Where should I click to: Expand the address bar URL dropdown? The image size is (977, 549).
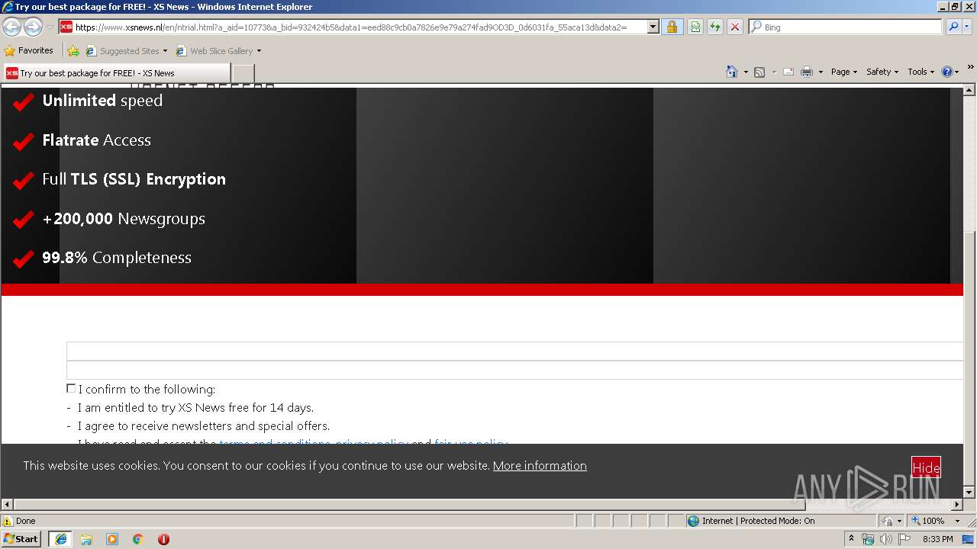tap(653, 27)
